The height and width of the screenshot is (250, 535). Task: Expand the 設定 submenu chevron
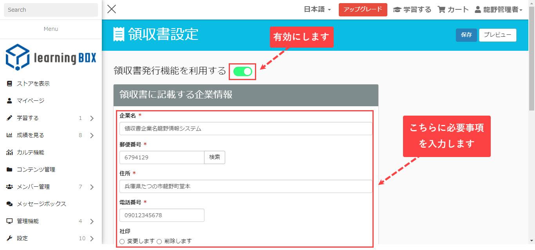click(x=92, y=238)
